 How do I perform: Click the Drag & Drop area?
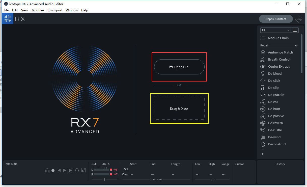[x=179, y=109]
